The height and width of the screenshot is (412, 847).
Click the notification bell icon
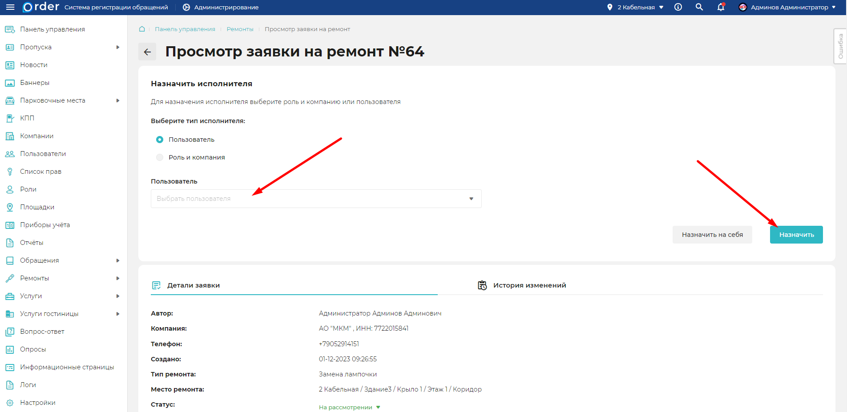[x=721, y=7]
